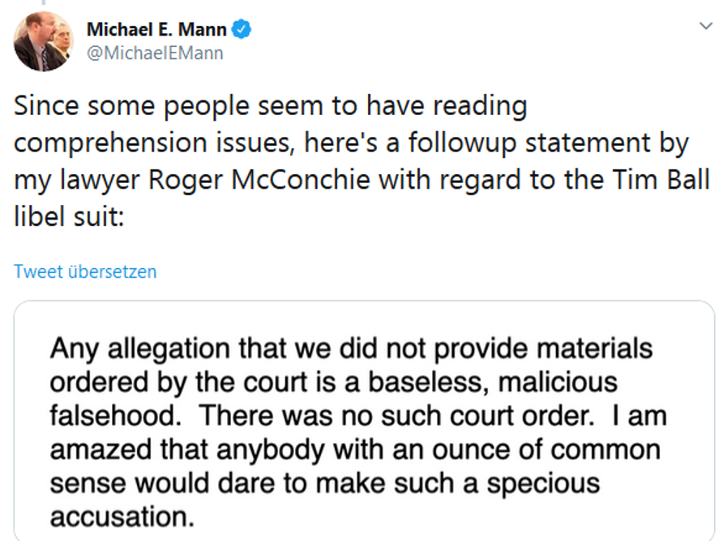
Task: Open the attached lawyer statement image card
Action: tap(364, 420)
